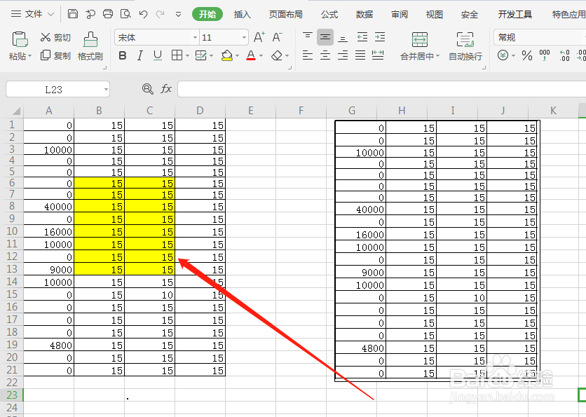Toggle Bold formatting
Image resolution: width=586 pixels, height=417 pixels.
[122, 55]
